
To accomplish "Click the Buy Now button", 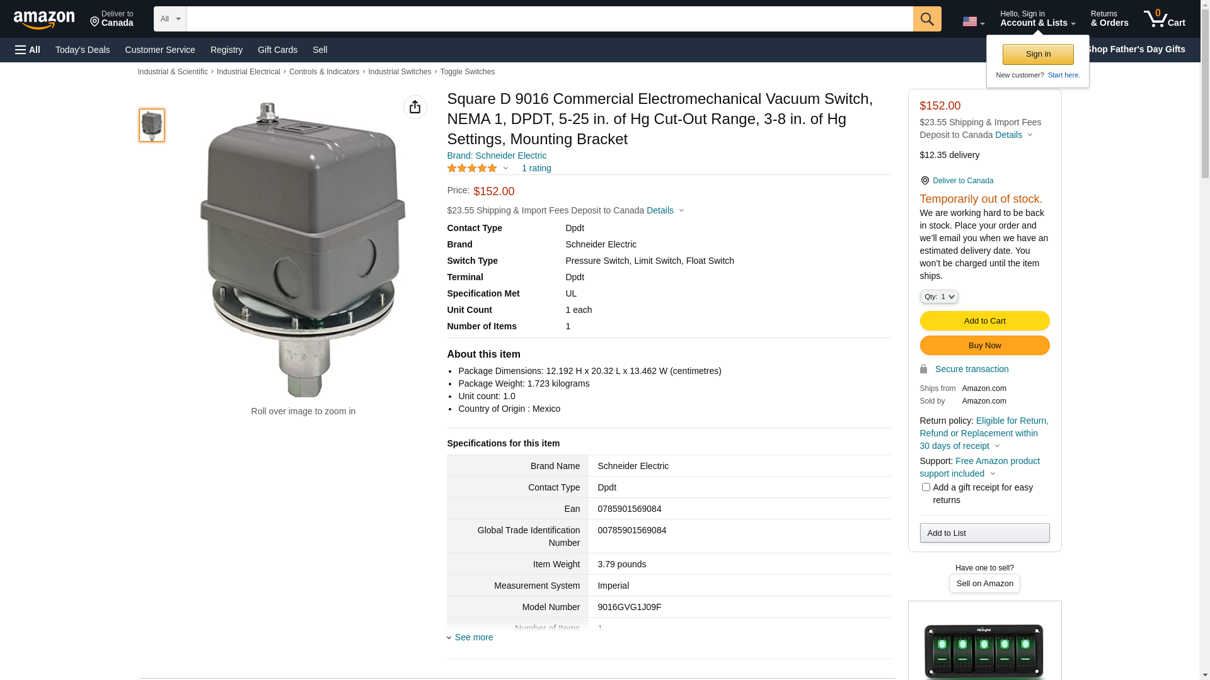I will (x=984, y=345).
